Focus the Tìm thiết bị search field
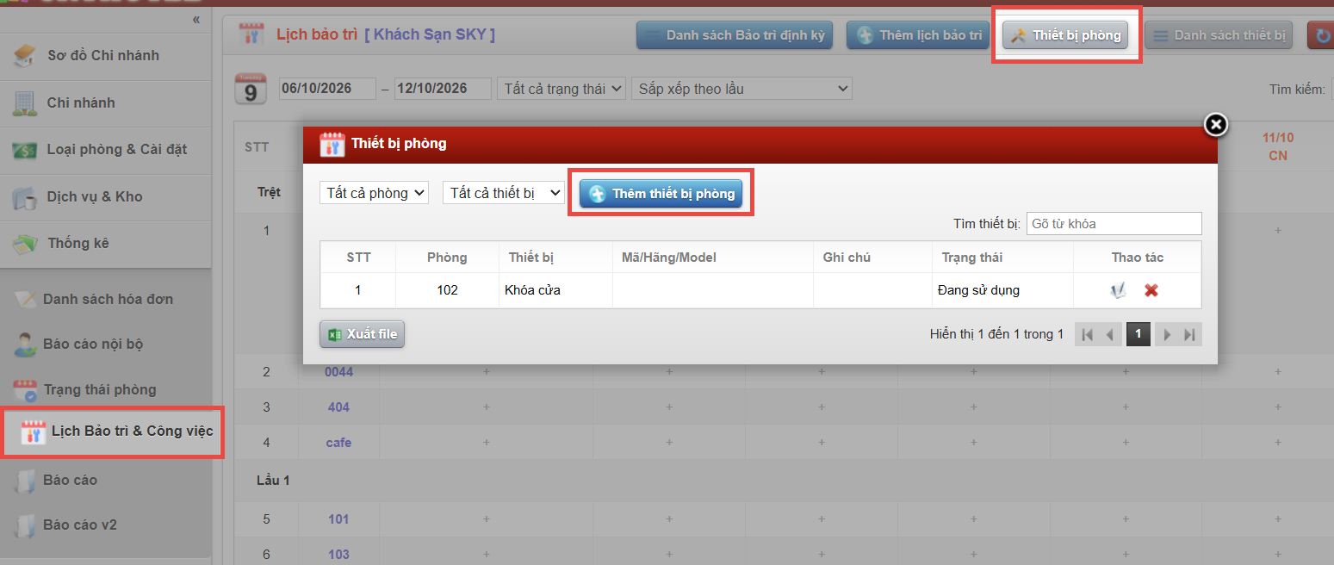Image resolution: width=1334 pixels, height=565 pixels. coord(1114,224)
